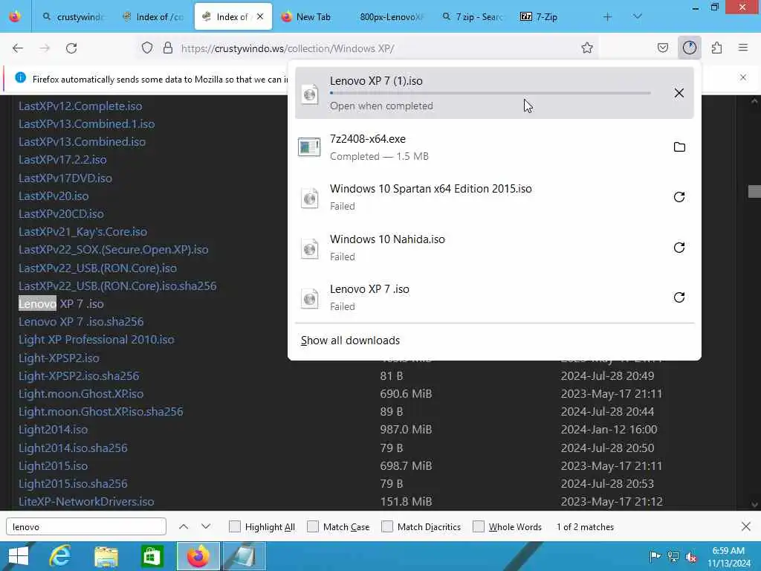Open a new browser tab
Viewport: 761px width, 571px height.
click(x=607, y=16)
